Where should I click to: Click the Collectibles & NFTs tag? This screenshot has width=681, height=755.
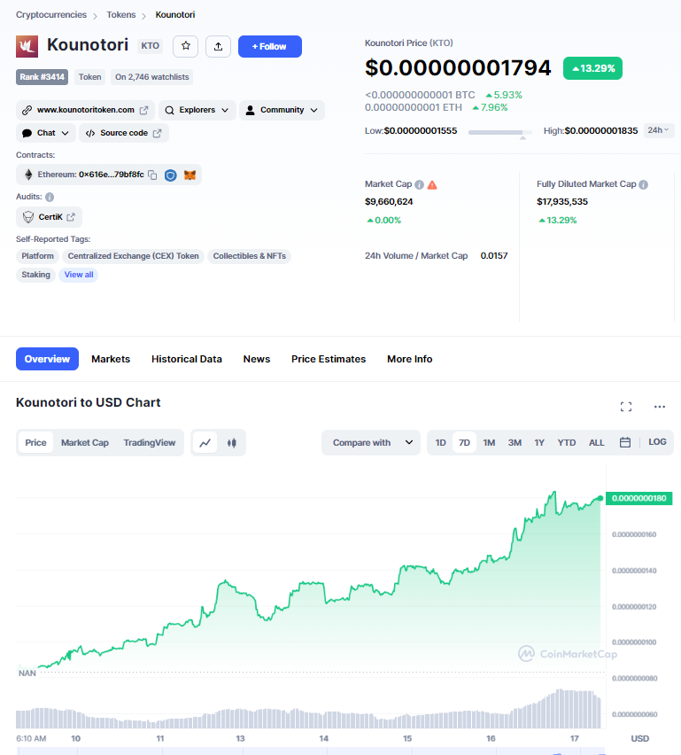pos(250,256)
